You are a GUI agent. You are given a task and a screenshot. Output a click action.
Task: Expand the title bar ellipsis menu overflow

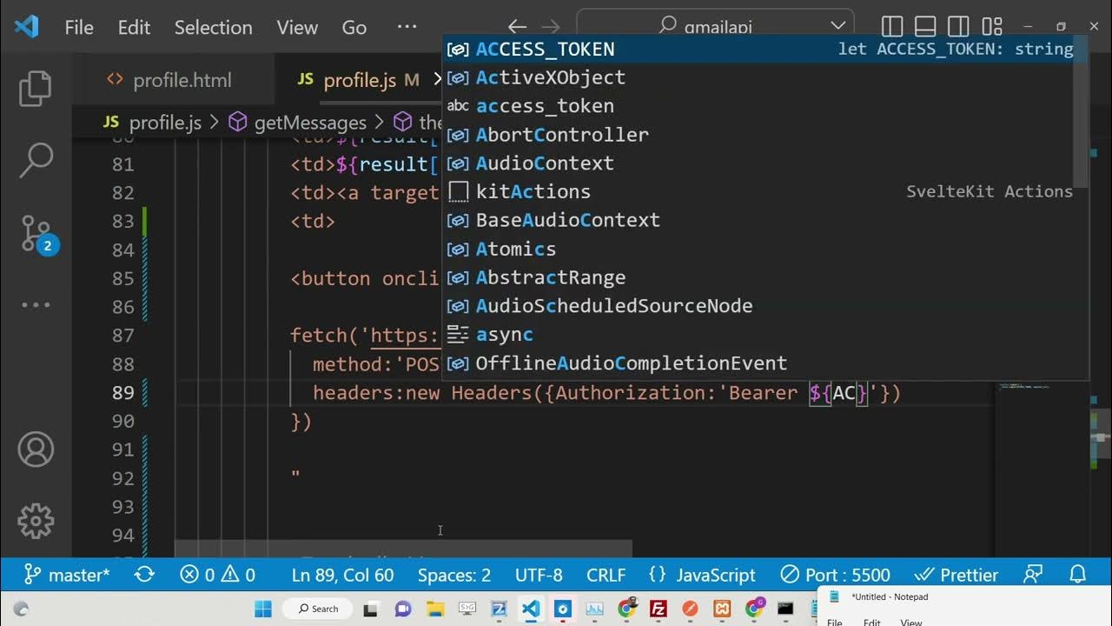point(407,27)
